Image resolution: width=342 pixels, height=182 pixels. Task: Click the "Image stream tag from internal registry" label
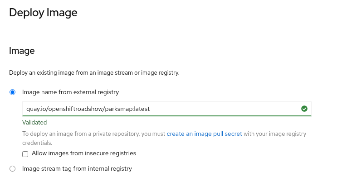[77, 169]
